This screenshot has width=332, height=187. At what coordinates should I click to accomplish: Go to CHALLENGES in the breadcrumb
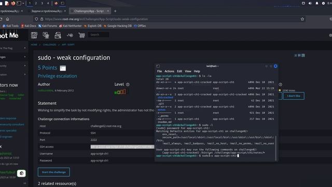(50, 45)
